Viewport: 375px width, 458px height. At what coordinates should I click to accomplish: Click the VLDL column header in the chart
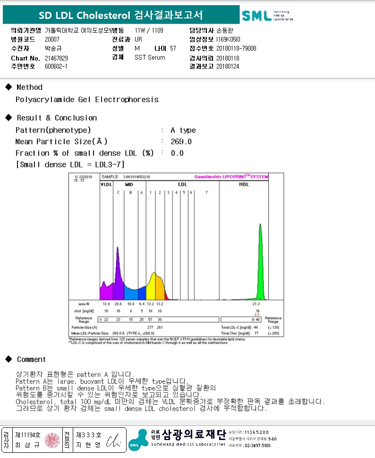(x=106, y=185)
